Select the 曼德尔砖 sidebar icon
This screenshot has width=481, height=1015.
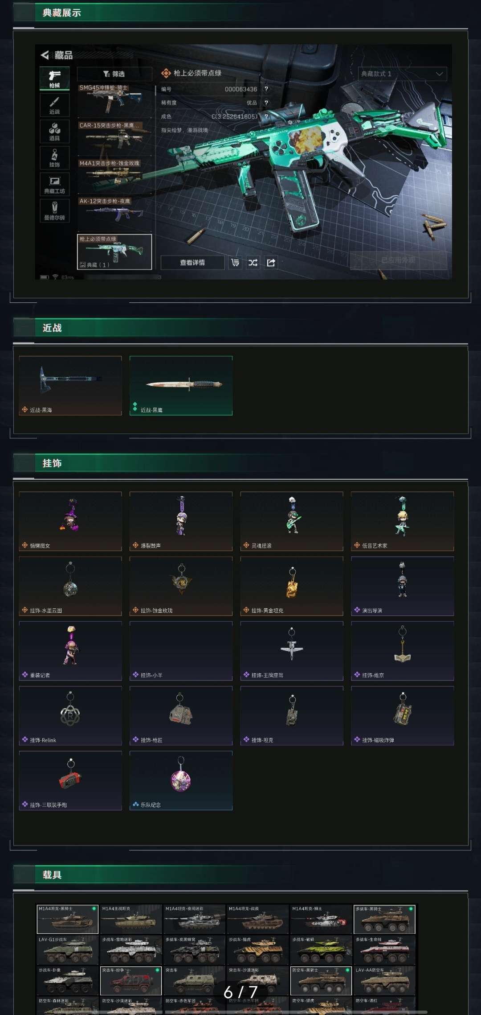[54, 210]
